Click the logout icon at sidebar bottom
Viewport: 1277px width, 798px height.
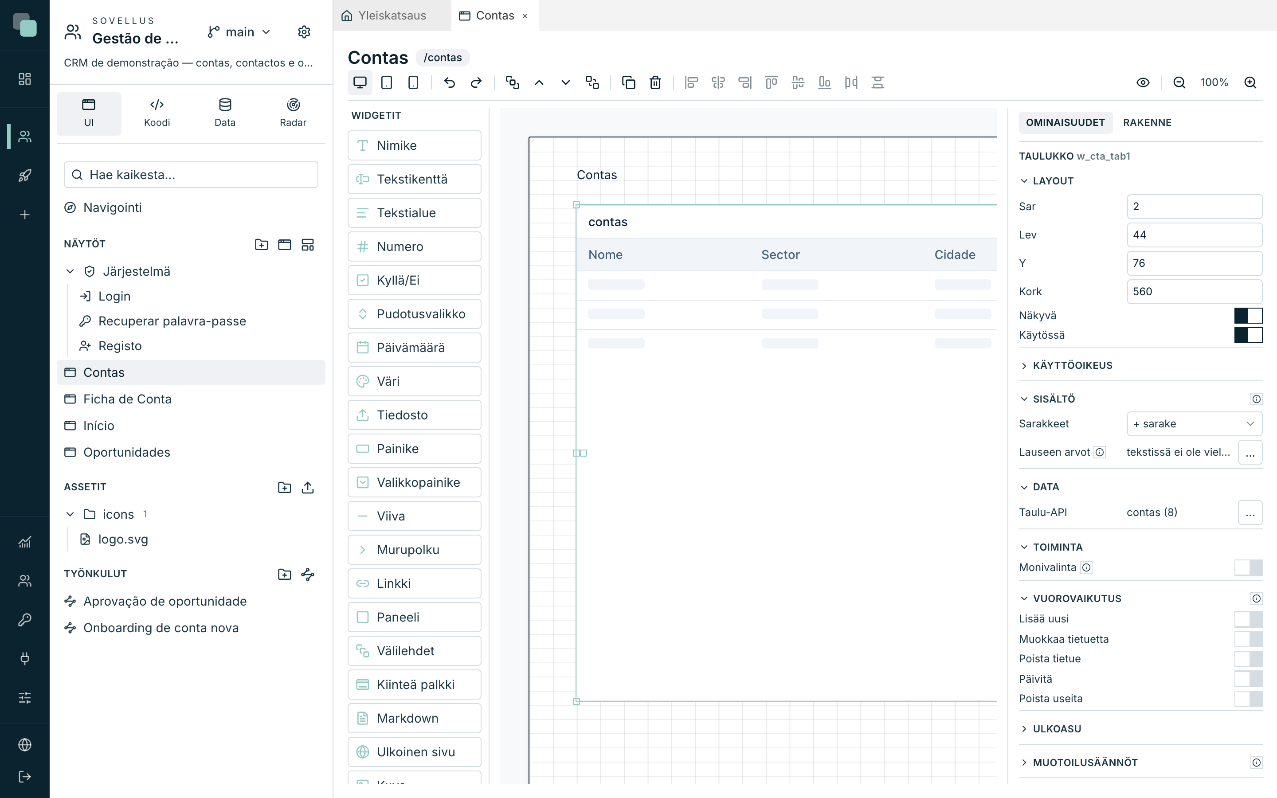coord(25,776)
